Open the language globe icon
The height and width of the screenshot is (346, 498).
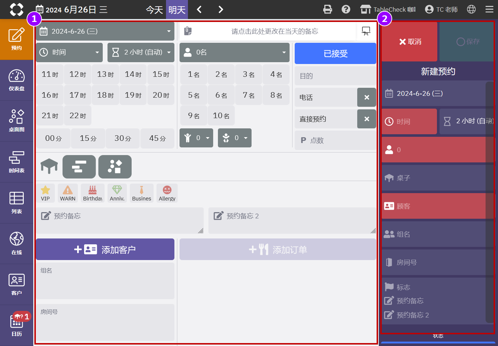coord(471,10)
